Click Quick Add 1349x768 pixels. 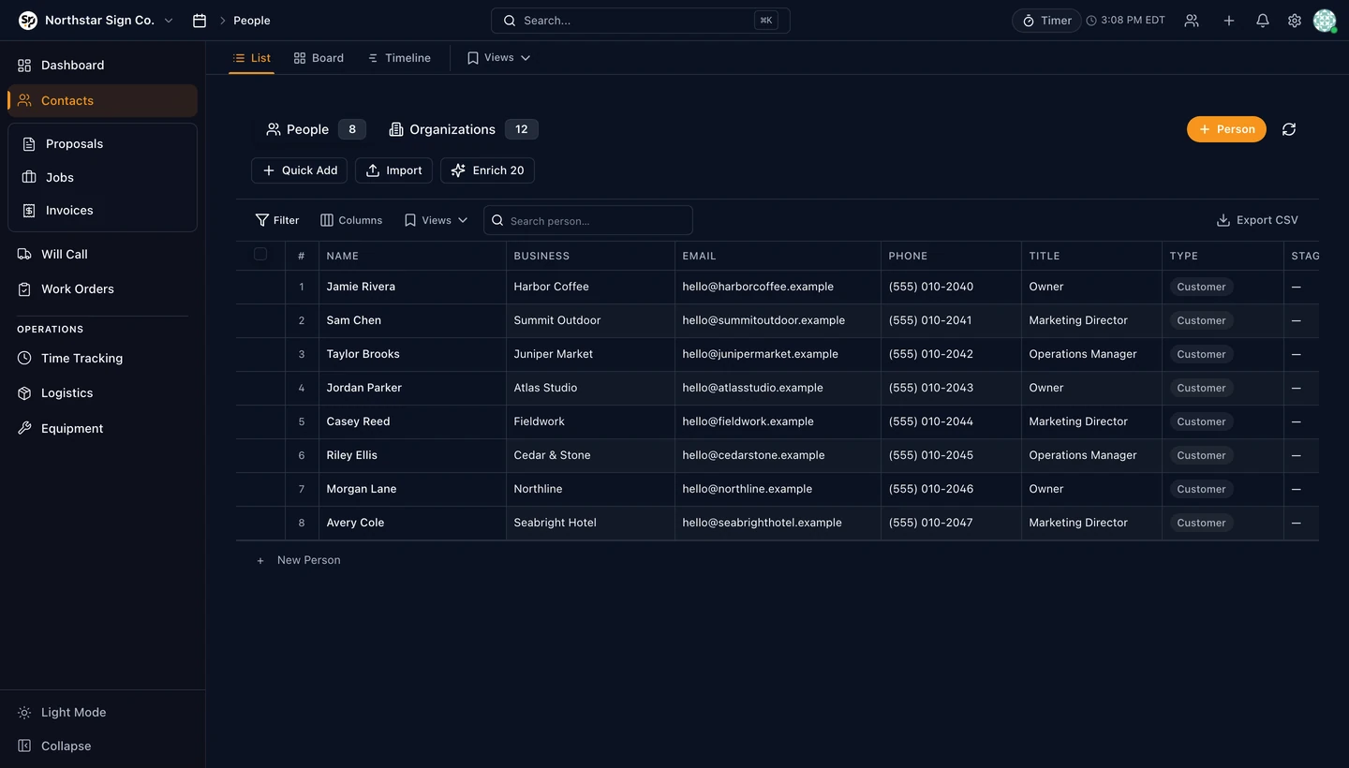[x=299, y=170]
